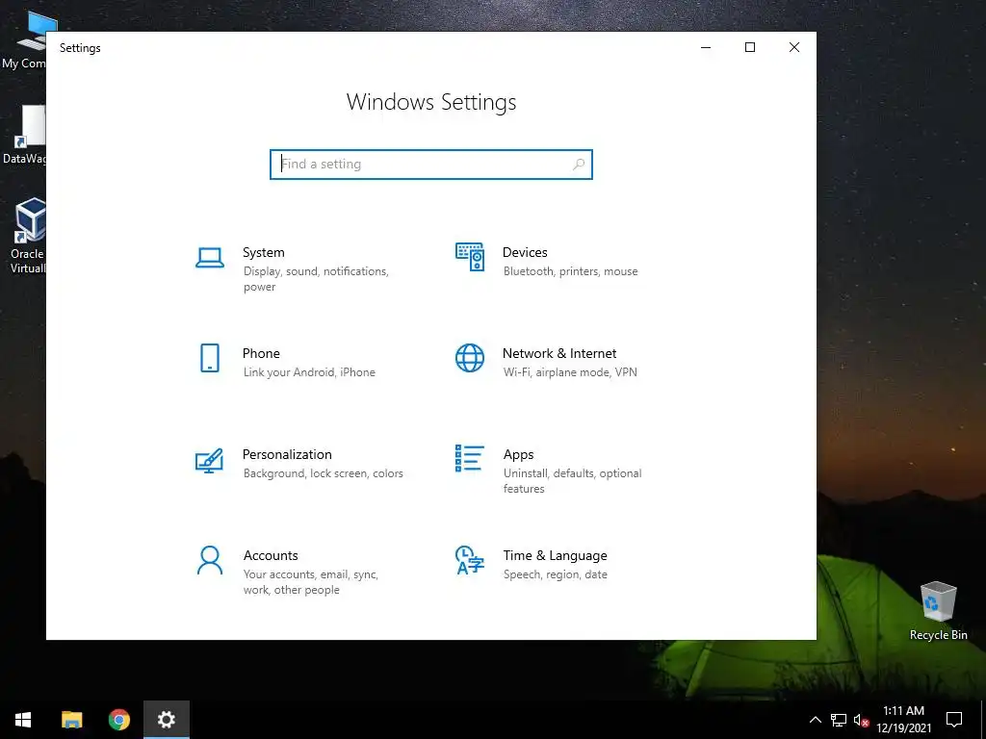986x739 pixels.
Task: Click the System category title
Action: tap(264, 253)
